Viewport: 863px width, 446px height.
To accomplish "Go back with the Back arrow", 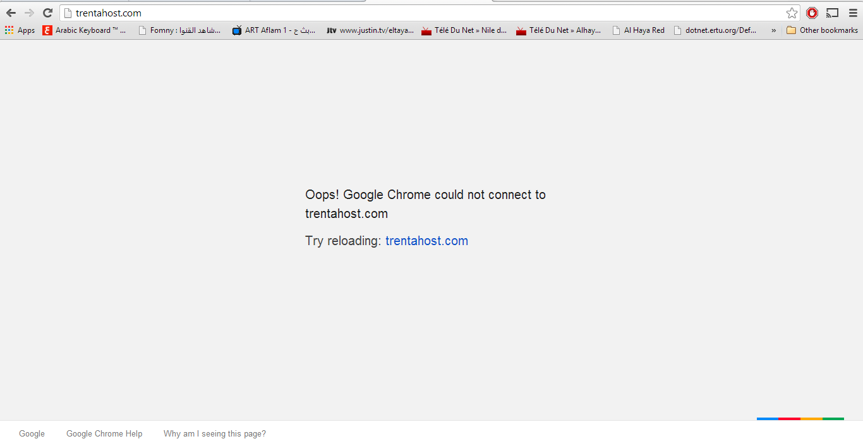I will tap(11, 13).
